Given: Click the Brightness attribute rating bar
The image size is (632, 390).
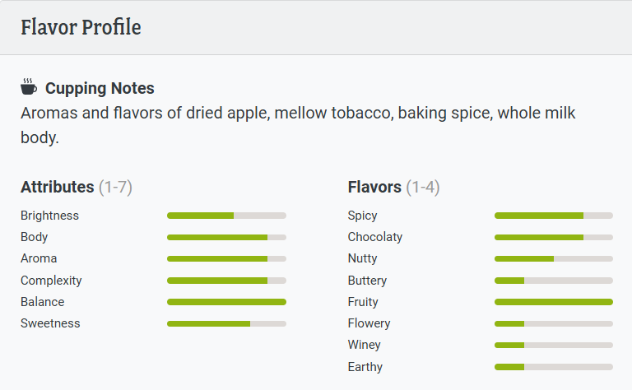Looking at the screenshot, I should click(x=226, y=216).
